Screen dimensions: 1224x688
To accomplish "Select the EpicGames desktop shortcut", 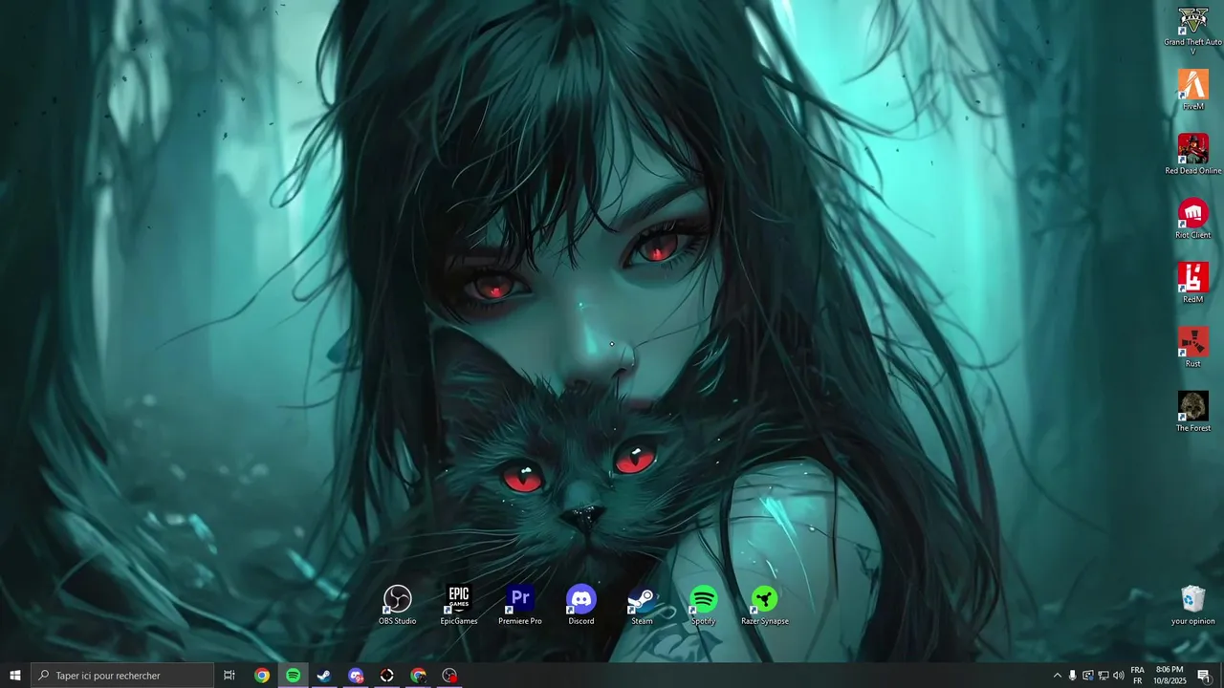I will tap(459, 605).
